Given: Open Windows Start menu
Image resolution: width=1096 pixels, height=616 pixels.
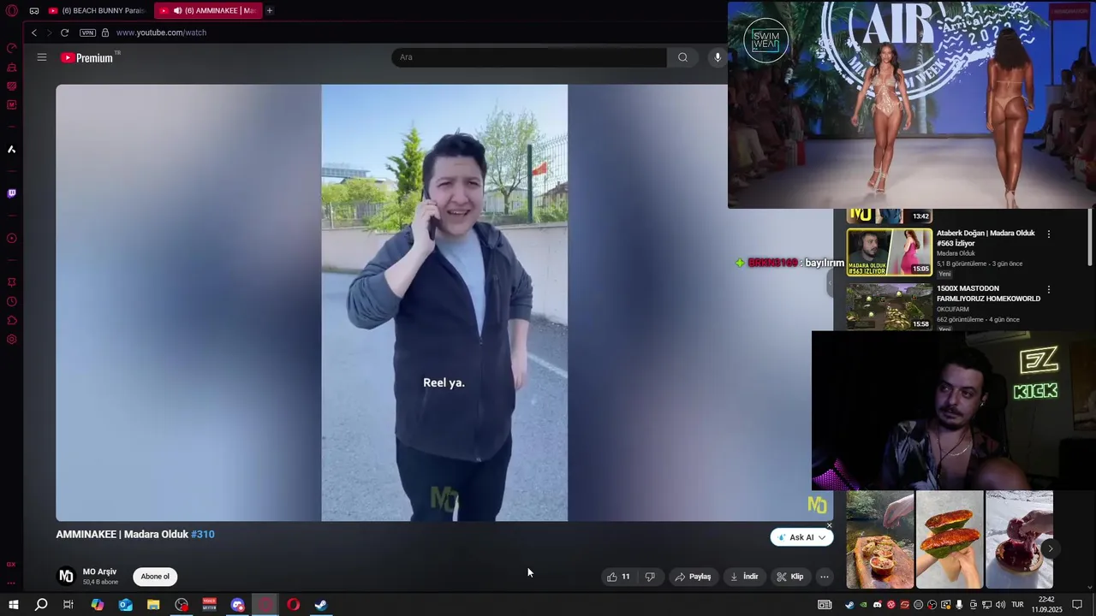Looking at the screenshot, I should [14, 605].
